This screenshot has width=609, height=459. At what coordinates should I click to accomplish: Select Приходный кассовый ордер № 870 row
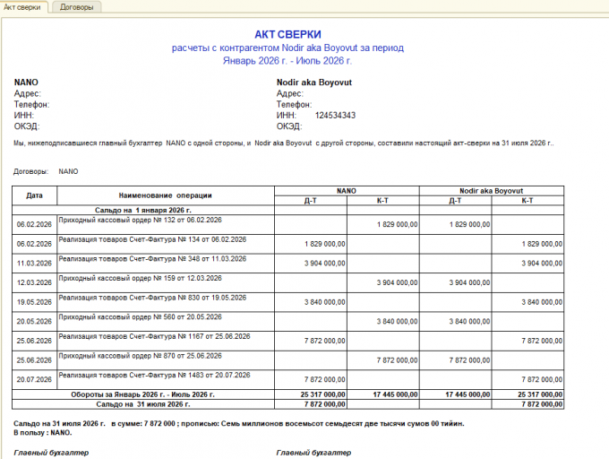287,360
